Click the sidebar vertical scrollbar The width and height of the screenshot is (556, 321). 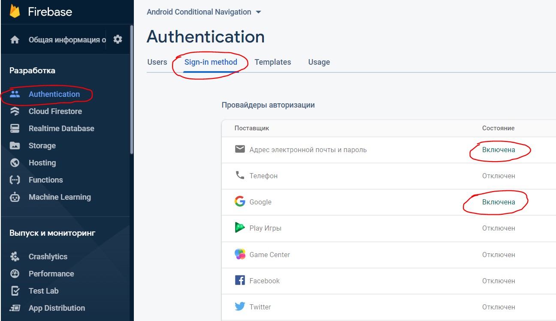tap(132, 90)
